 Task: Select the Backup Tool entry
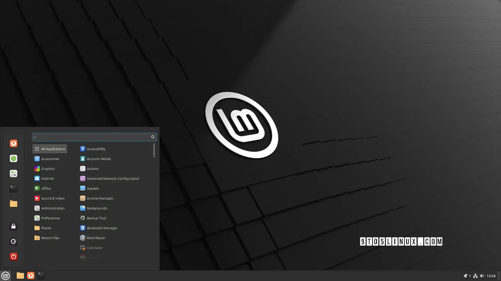coord(96,218)
